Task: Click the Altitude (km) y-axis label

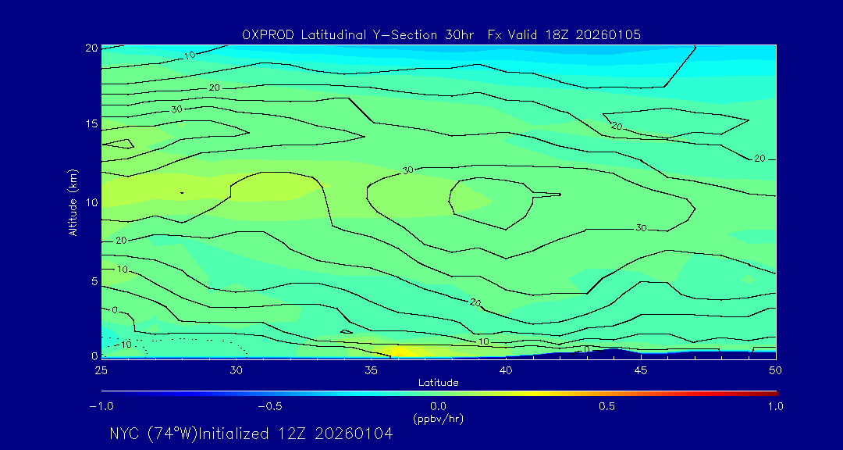Action: (73, 202)
